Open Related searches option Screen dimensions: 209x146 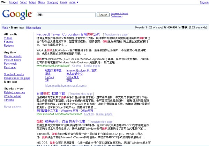14,92
